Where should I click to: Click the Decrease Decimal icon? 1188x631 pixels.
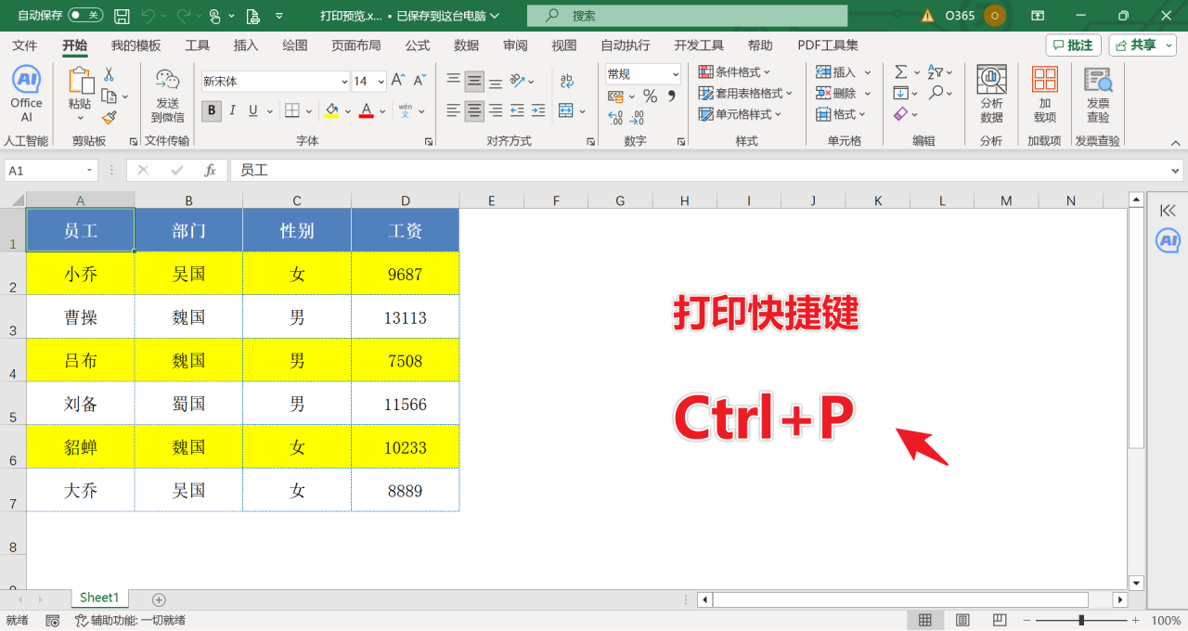pyautogui.click(x=637, y=119)
